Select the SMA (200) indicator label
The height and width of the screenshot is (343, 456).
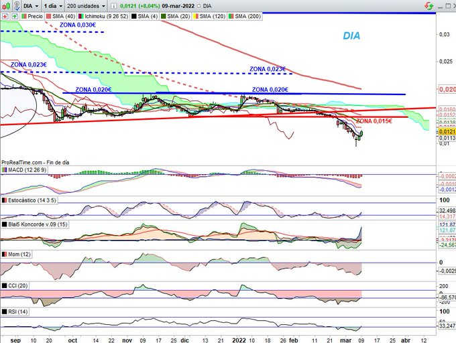tap(247, 16)
